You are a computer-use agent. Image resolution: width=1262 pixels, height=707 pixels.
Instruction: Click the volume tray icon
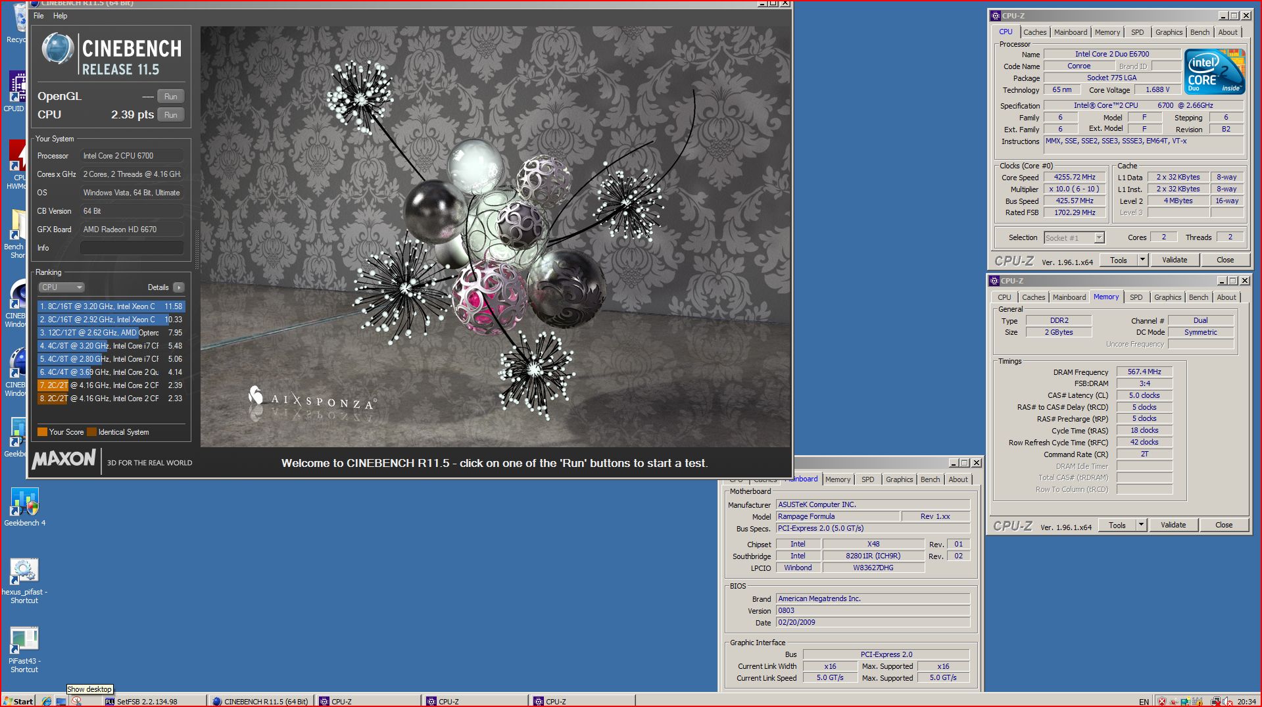(x=1227, y=702)
